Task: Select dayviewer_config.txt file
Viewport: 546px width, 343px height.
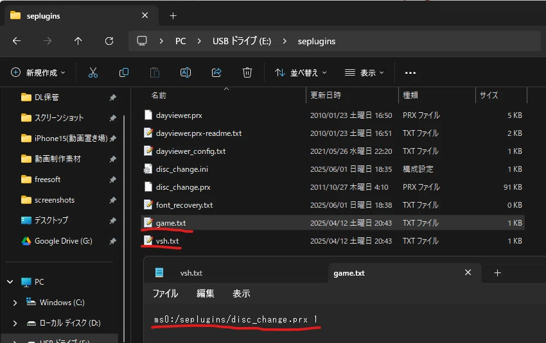Action: click(x=191, y=151)
